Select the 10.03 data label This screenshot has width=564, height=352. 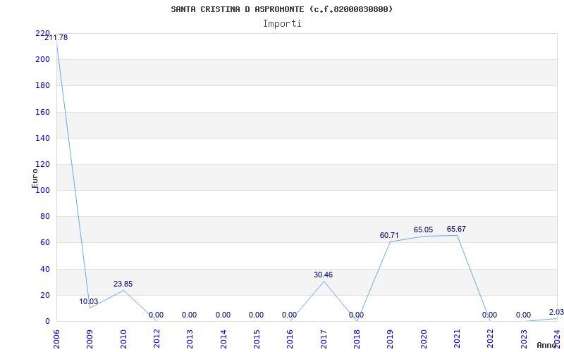[89, 302]
